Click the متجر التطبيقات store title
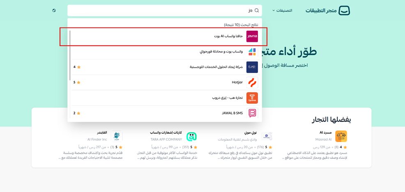The height and width of the screenshot is (192, 405). pyautogui.click(x=321, y=11)
